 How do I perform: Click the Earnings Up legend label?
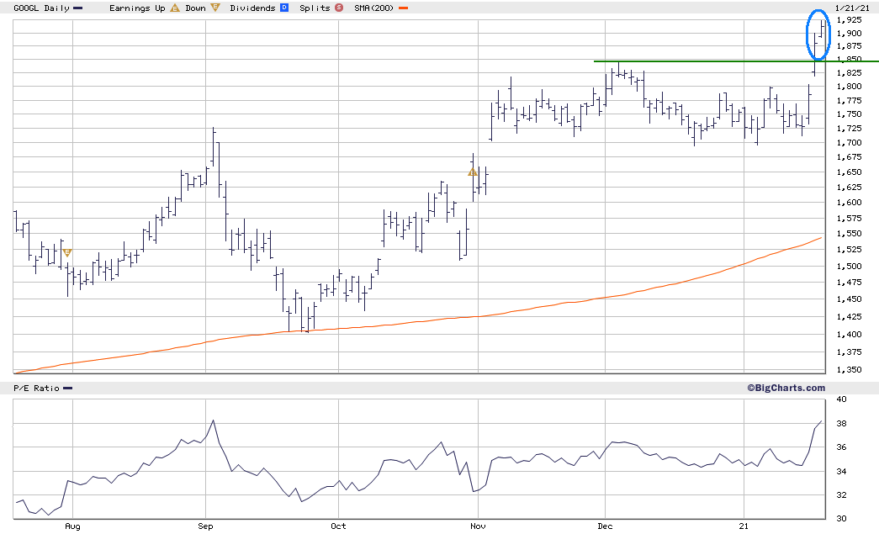pyautogui.click(x=137, y=8)
